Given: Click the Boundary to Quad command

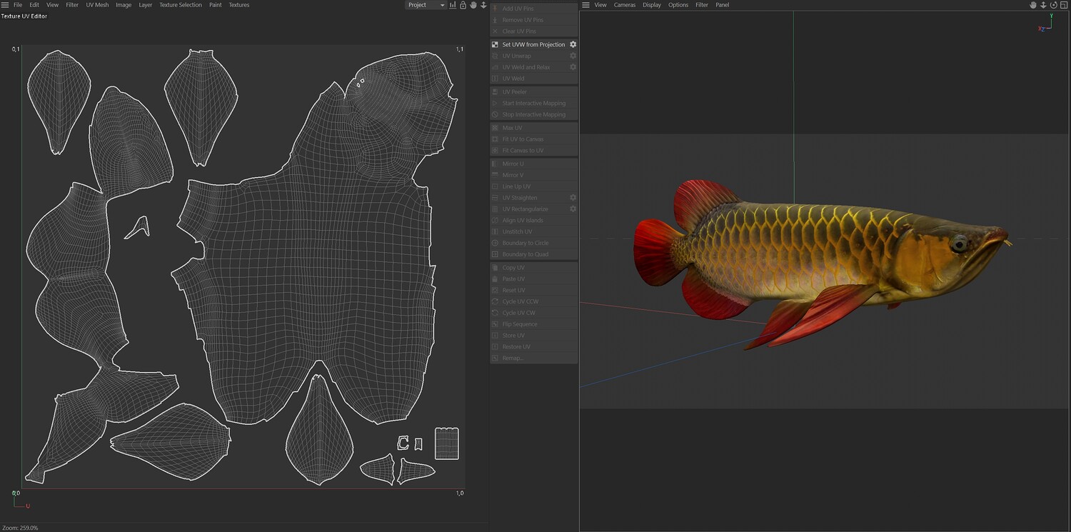Looking at the screenshot, I should click(534, 254).
